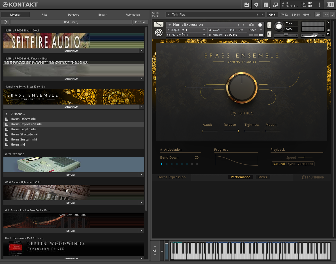Click the minimized view toggle icon
336x264 pixels.
pyautogui.click(x=275, y=5)
